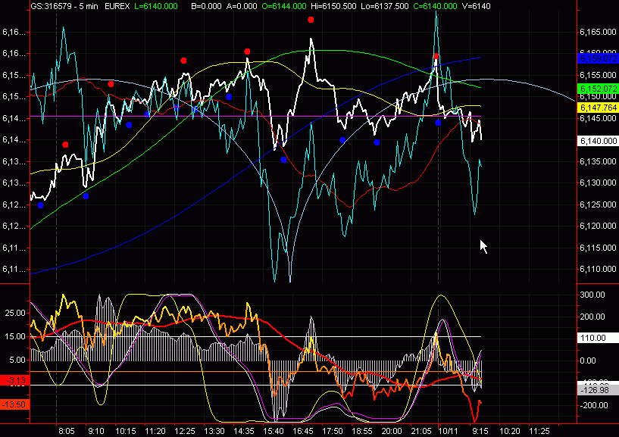Click the 6,125.000 price axis label

[x=598, y=204]
